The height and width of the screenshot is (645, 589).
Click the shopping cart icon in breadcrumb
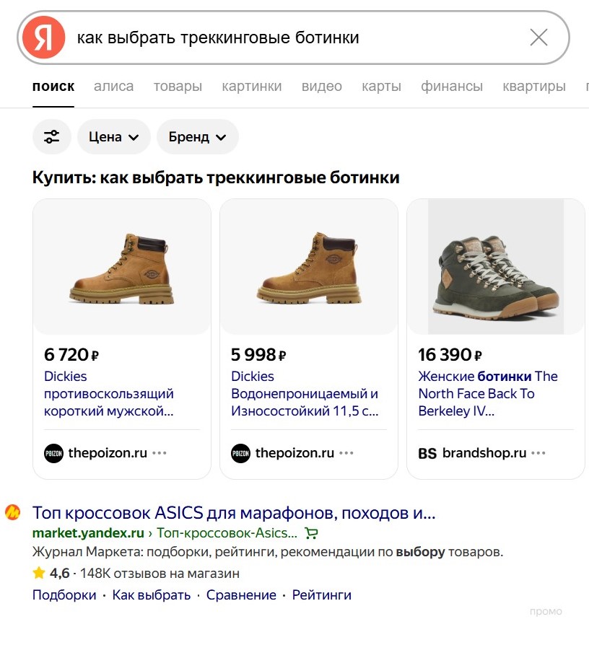[310, 532]
